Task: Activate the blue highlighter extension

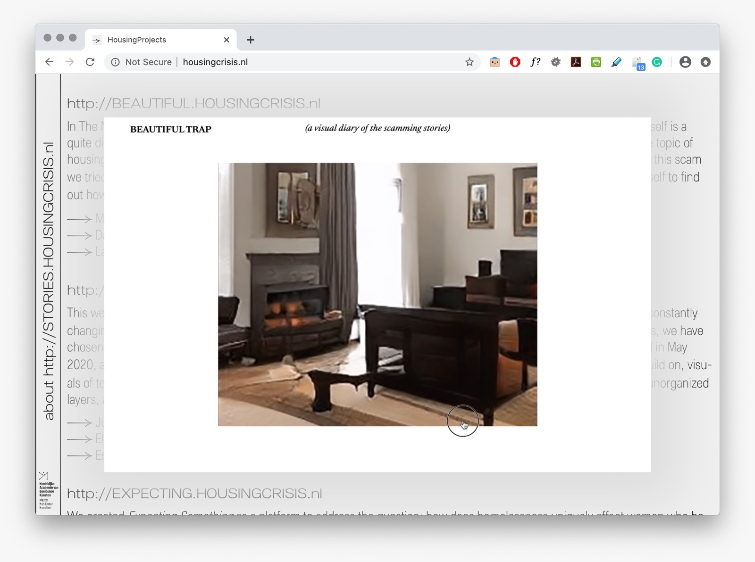Action: click(616, 62)
